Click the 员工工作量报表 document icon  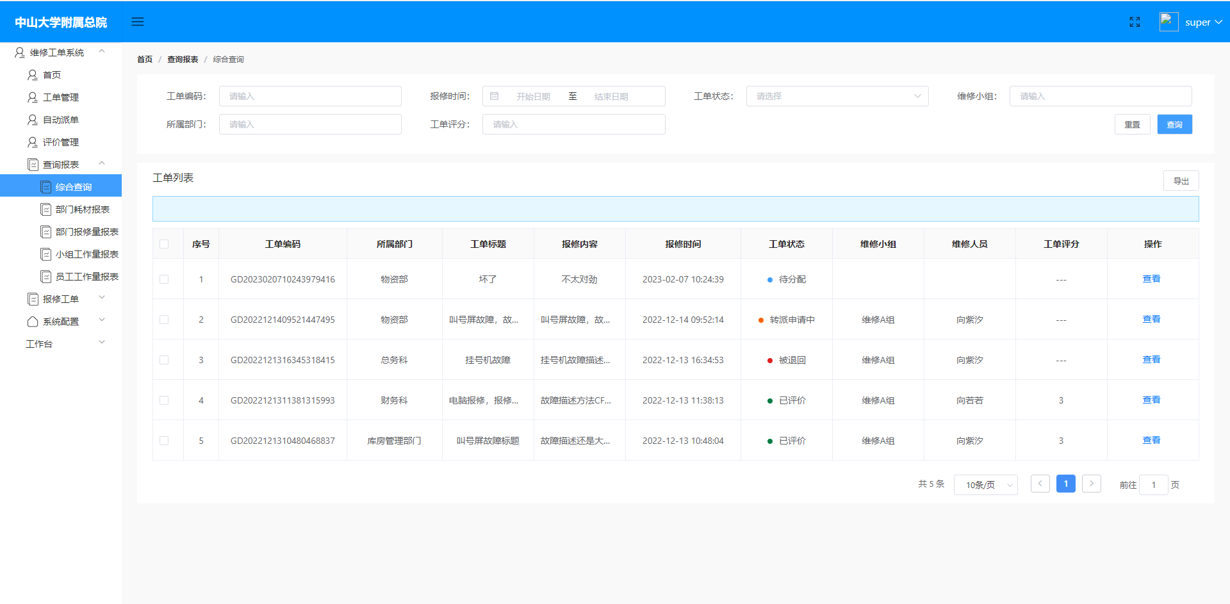tap(45, 277)
